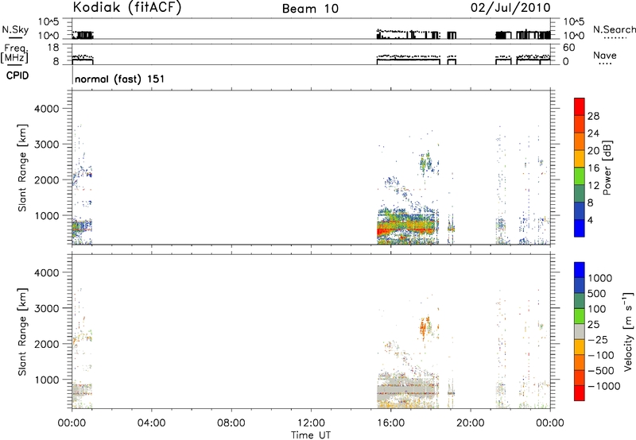Pick the yellow segment of Power colorbar
This screenshot has width=636, height=440.
click(x=580, y=159)
